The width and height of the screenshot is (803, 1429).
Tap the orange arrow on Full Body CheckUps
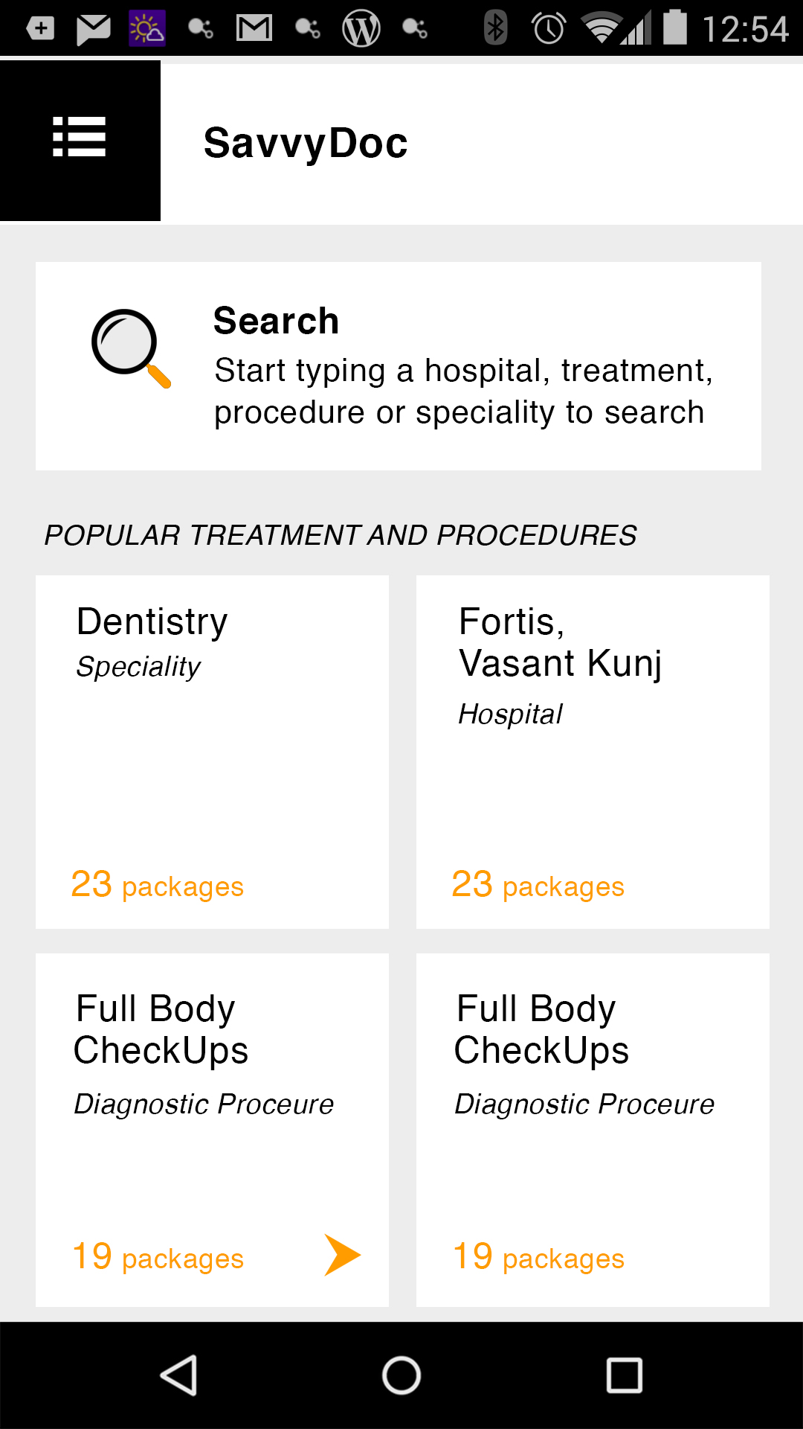coord(342,1255)
